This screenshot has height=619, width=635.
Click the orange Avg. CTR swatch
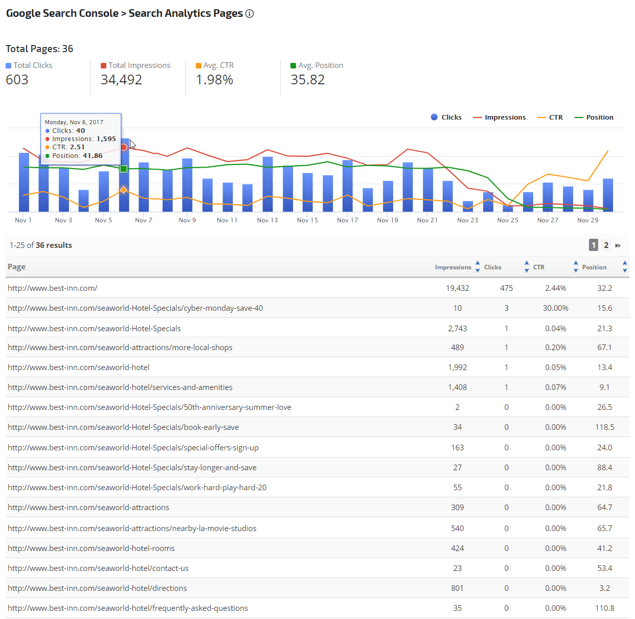coord(198,65)
